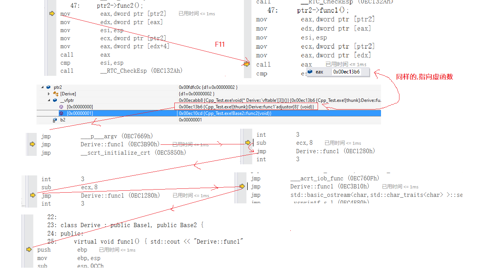Click the base class icon beside [Derive]
This screenshot has height=270, width=502.
coord(56,94)
